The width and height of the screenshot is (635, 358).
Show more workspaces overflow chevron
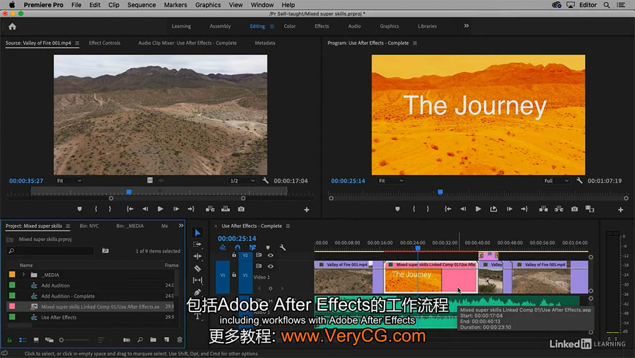[x=466, y=26]
